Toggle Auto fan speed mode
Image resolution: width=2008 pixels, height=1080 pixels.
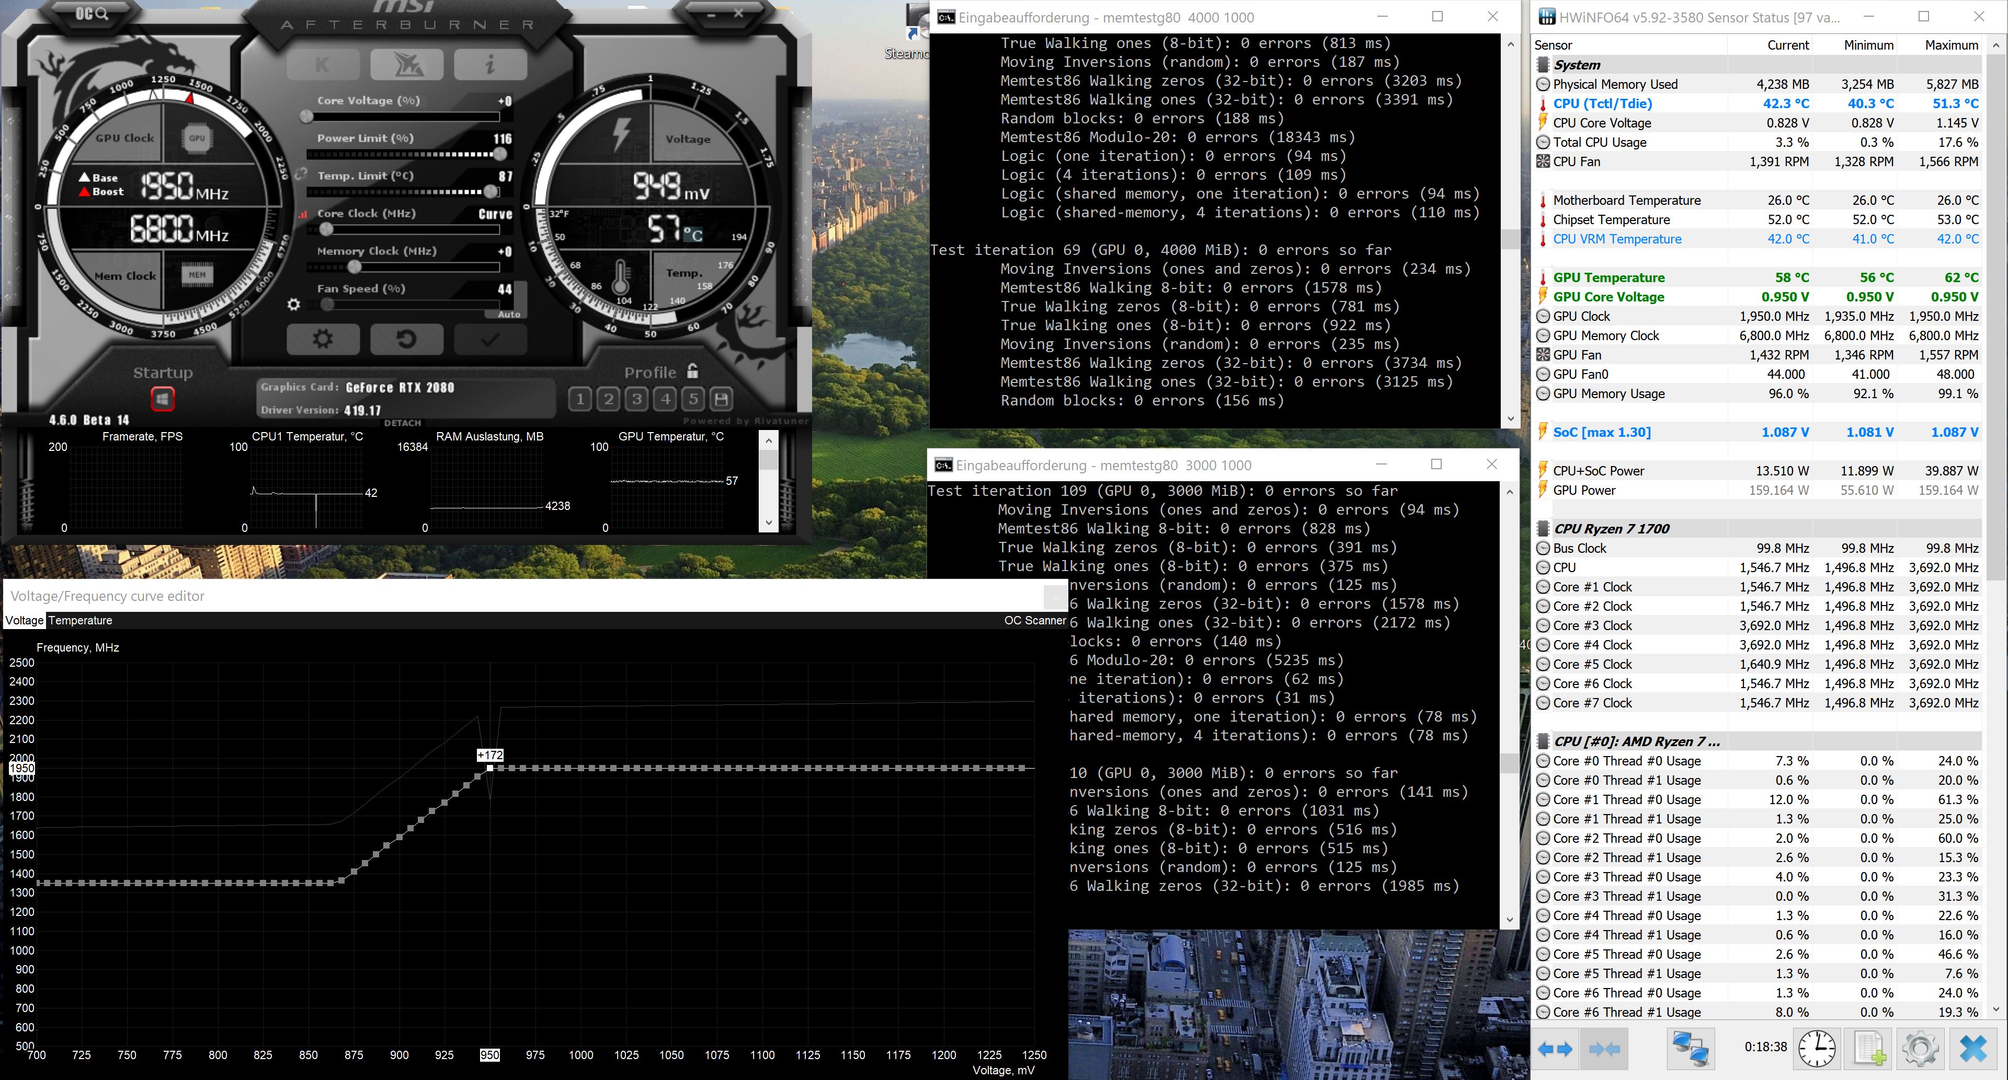509,315
